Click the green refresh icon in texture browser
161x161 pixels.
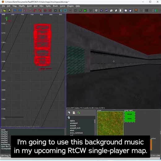[79, 113]
